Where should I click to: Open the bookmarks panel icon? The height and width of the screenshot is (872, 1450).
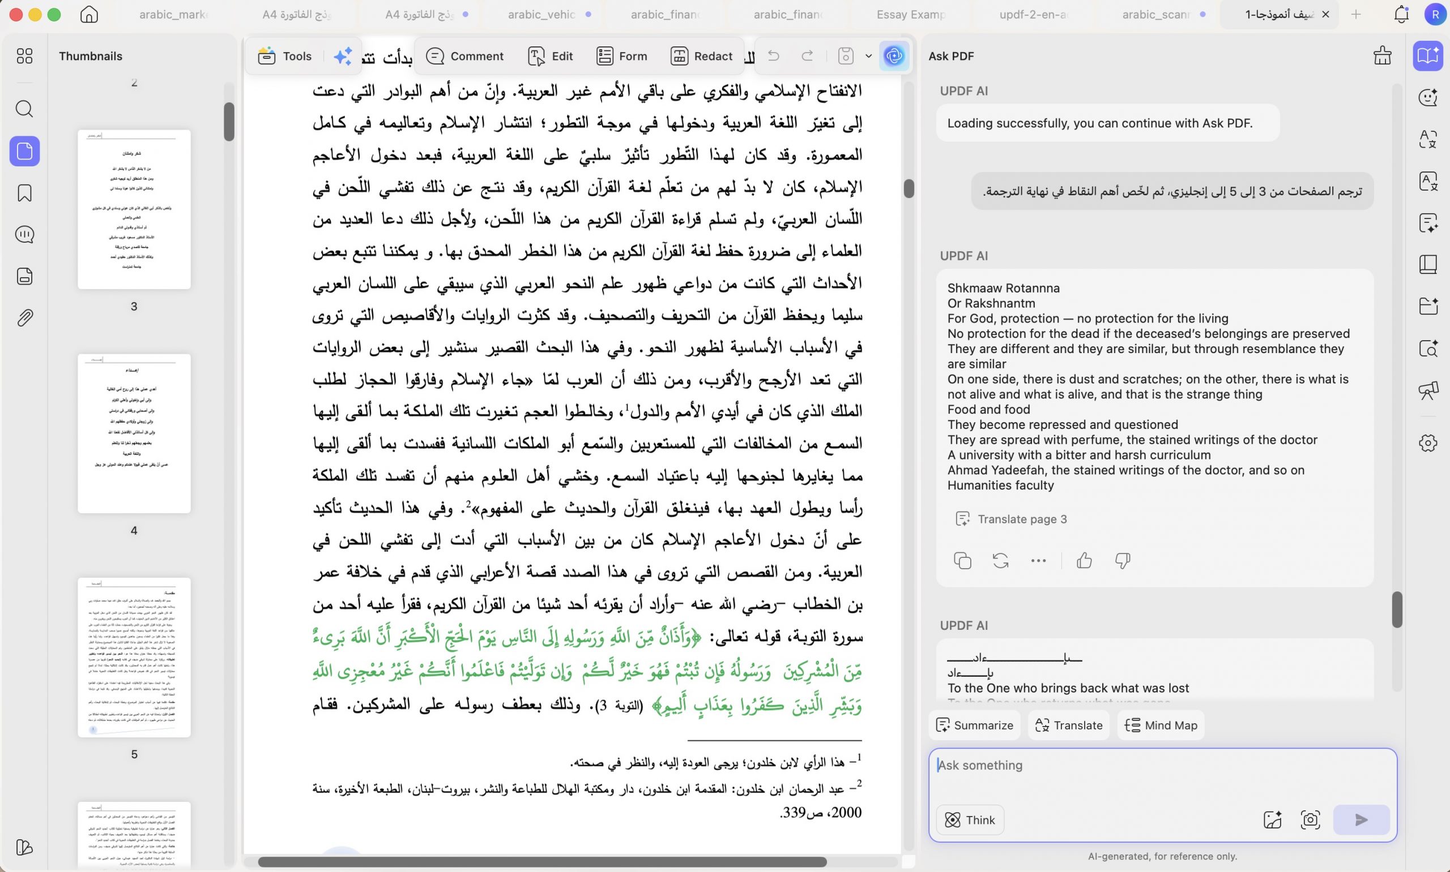25,193
